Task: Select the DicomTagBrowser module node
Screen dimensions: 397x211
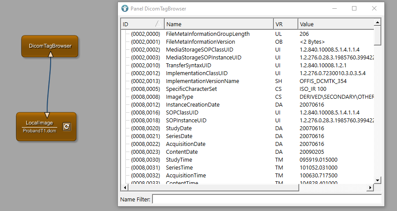Action: click(x=50, y=45)
